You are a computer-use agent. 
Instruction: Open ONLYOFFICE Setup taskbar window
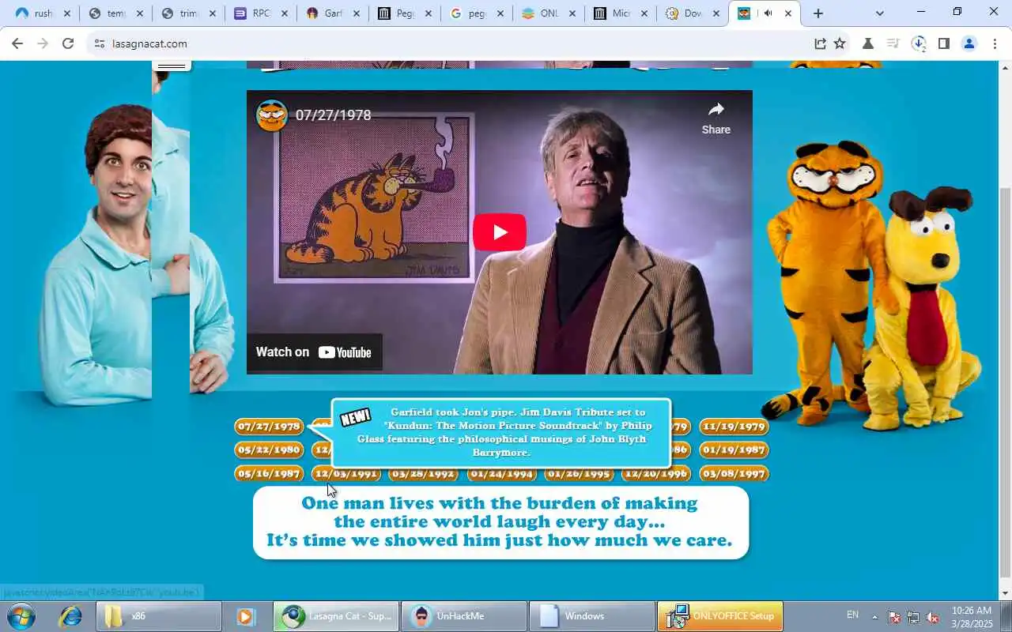coord(720,616)
